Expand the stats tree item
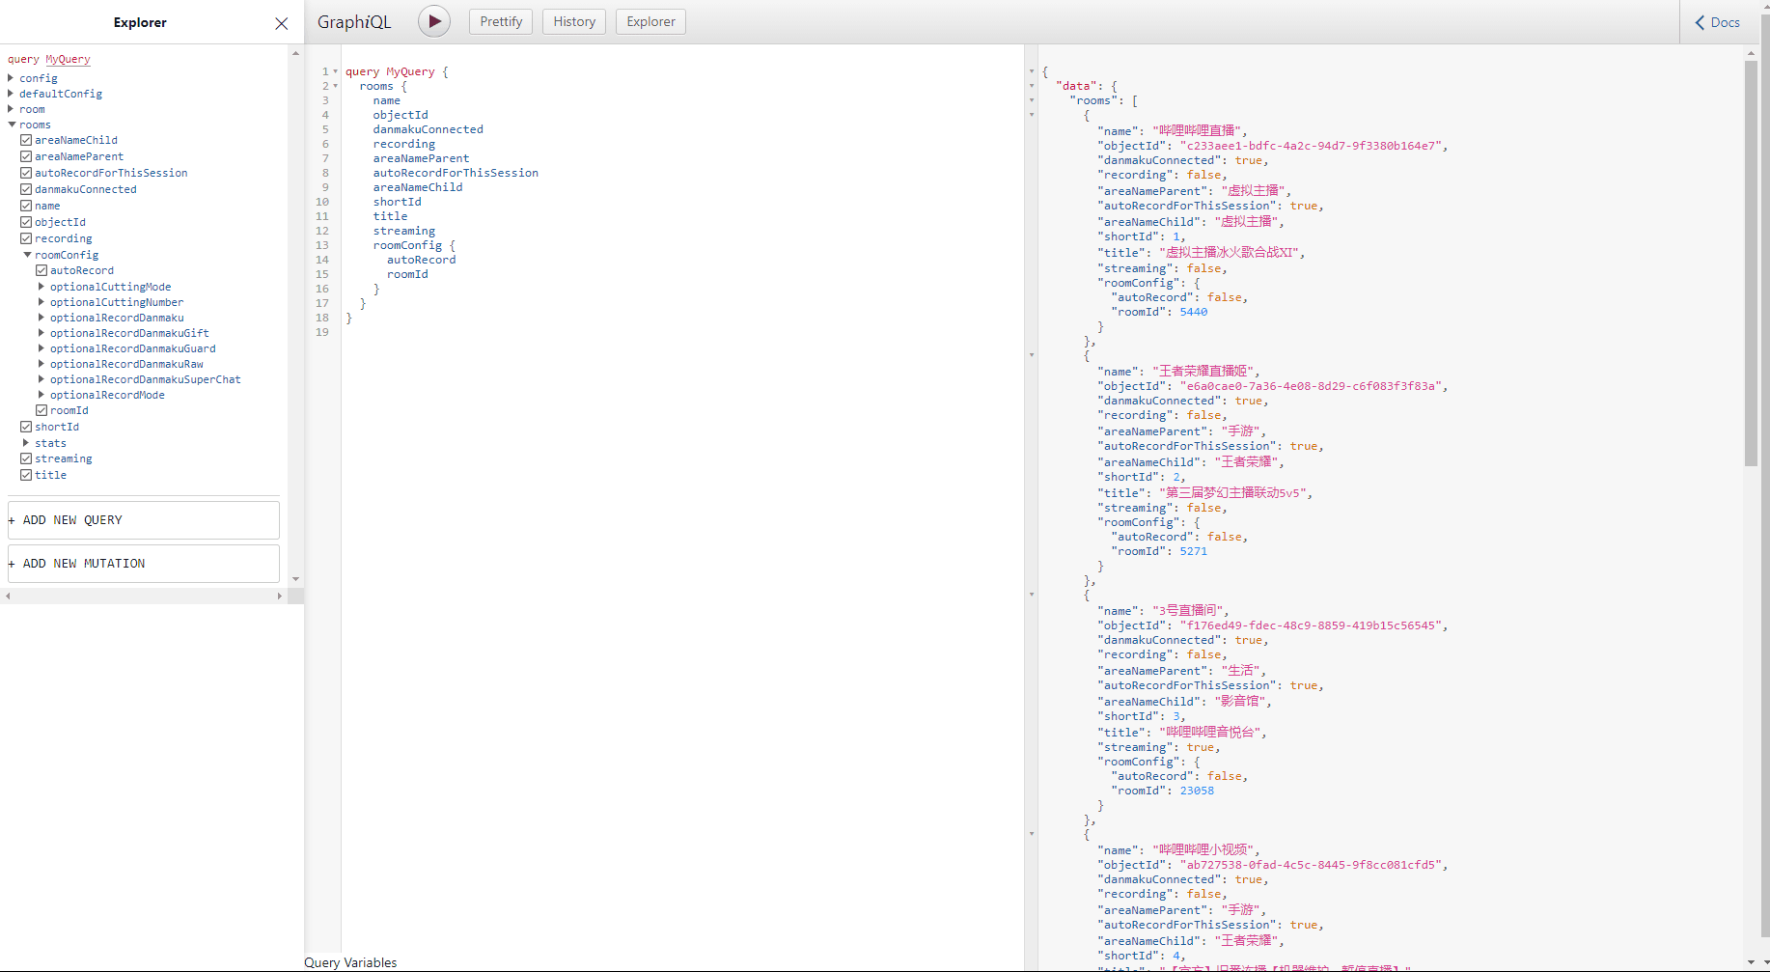Screen dimensions: 1770x972 (x=26, y=442)
